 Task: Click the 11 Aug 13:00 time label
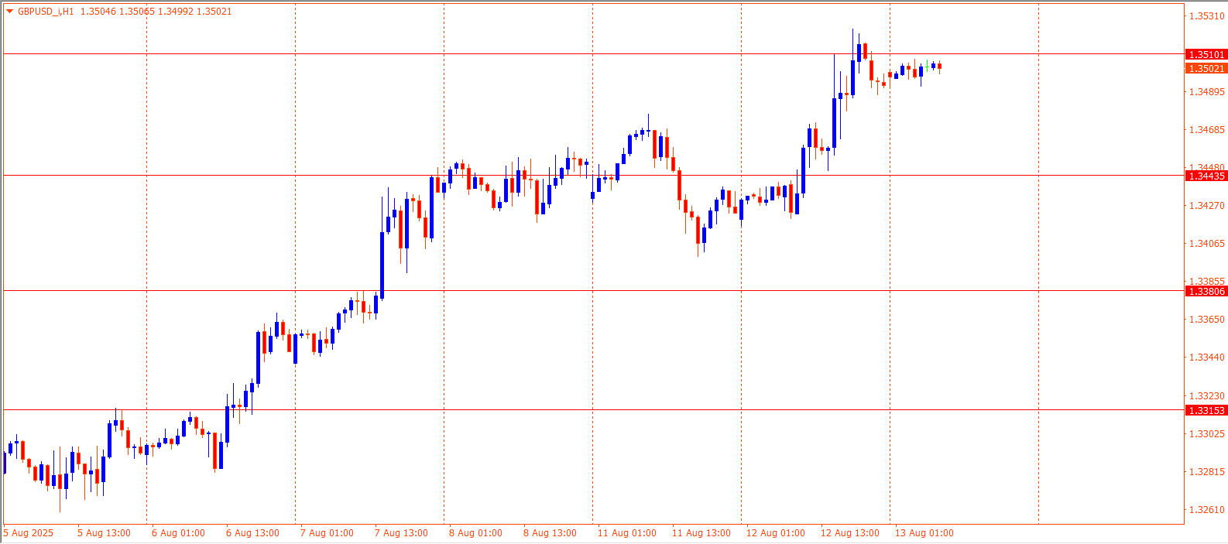[701, 533]
